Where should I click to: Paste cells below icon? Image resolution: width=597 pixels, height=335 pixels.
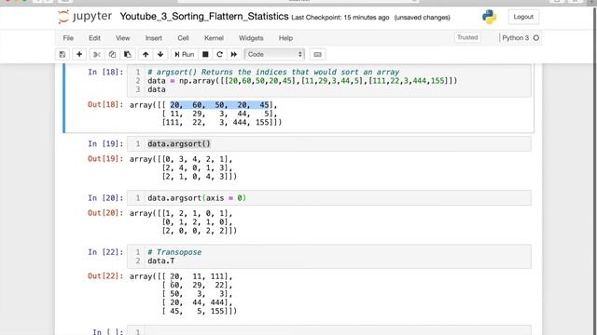tap(128, 54)
